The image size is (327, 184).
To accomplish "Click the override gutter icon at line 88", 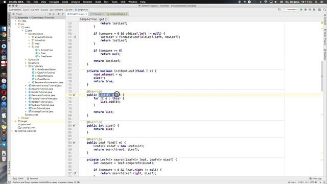I will coord(74,143).
